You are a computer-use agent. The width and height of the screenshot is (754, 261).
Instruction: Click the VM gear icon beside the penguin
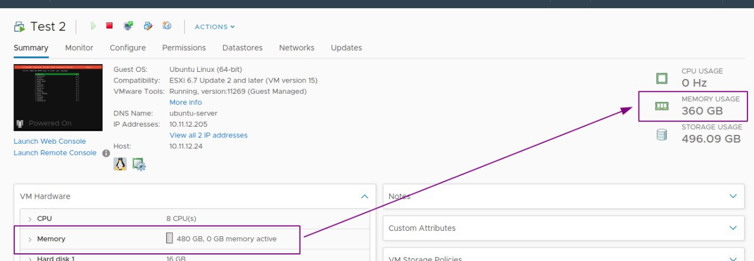[139, 164]
